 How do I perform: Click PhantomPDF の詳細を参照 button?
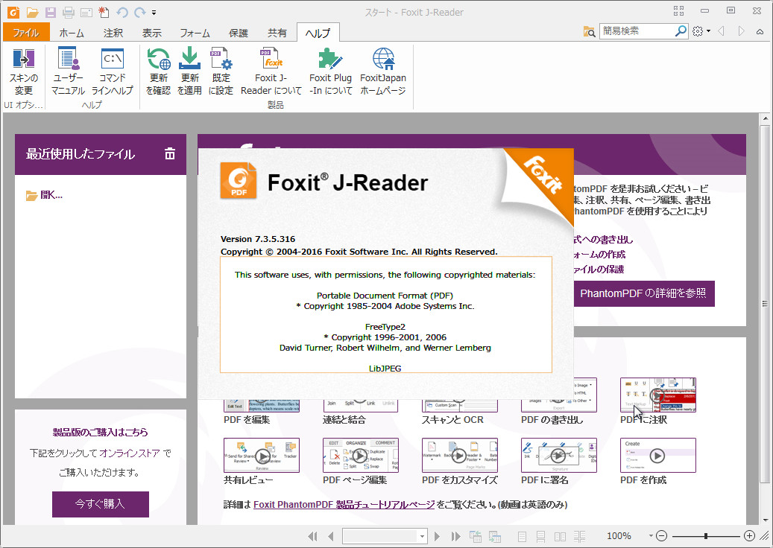tap(643, 293)
